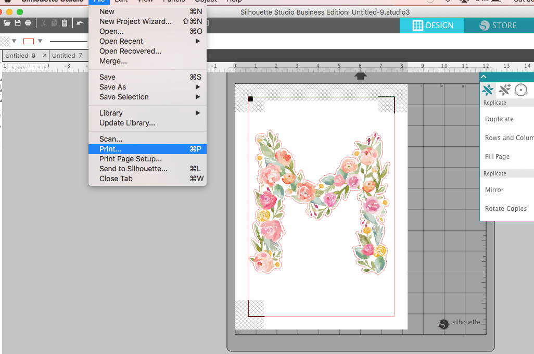This screenshot has height=354, width=534.
Task: Choose Send to Silhouette... menu item
Action: (147, 169)
